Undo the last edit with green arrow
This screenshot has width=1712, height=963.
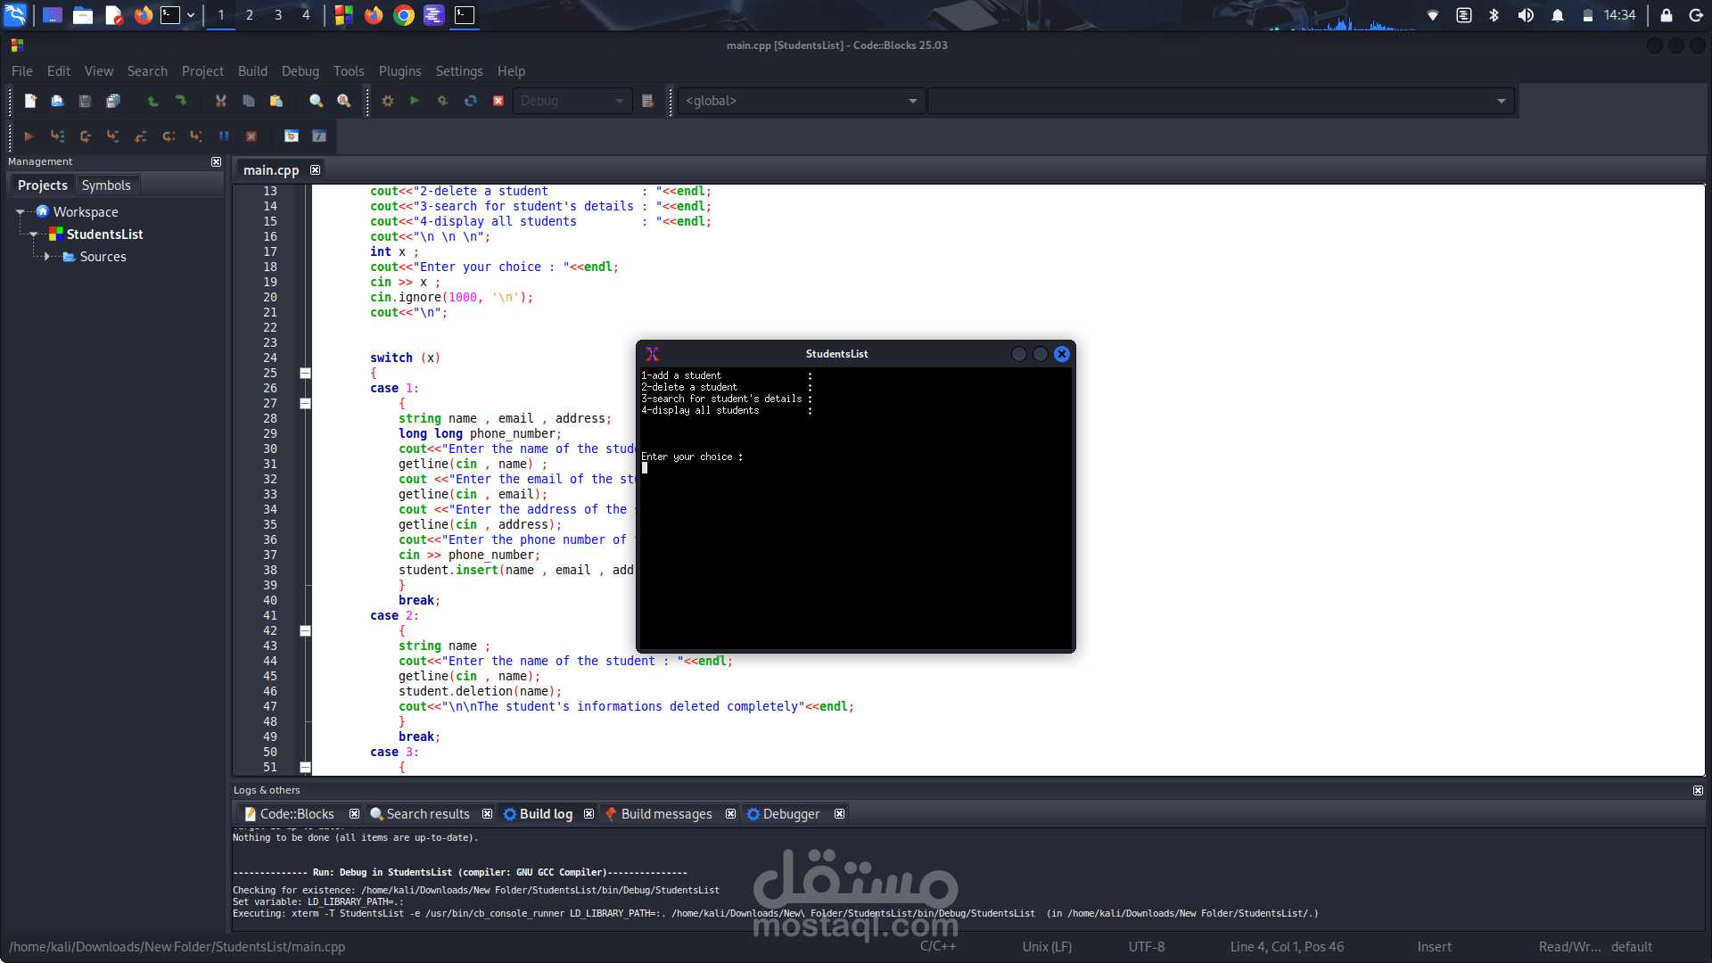tap(152, 101)
